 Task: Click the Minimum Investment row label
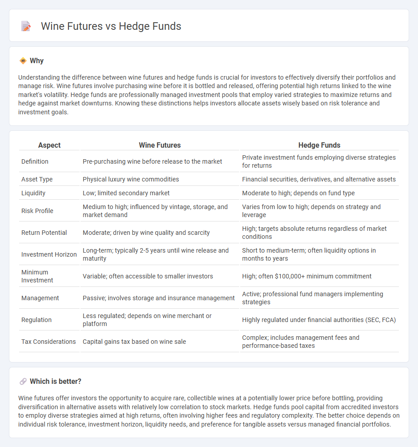[37, 276]
